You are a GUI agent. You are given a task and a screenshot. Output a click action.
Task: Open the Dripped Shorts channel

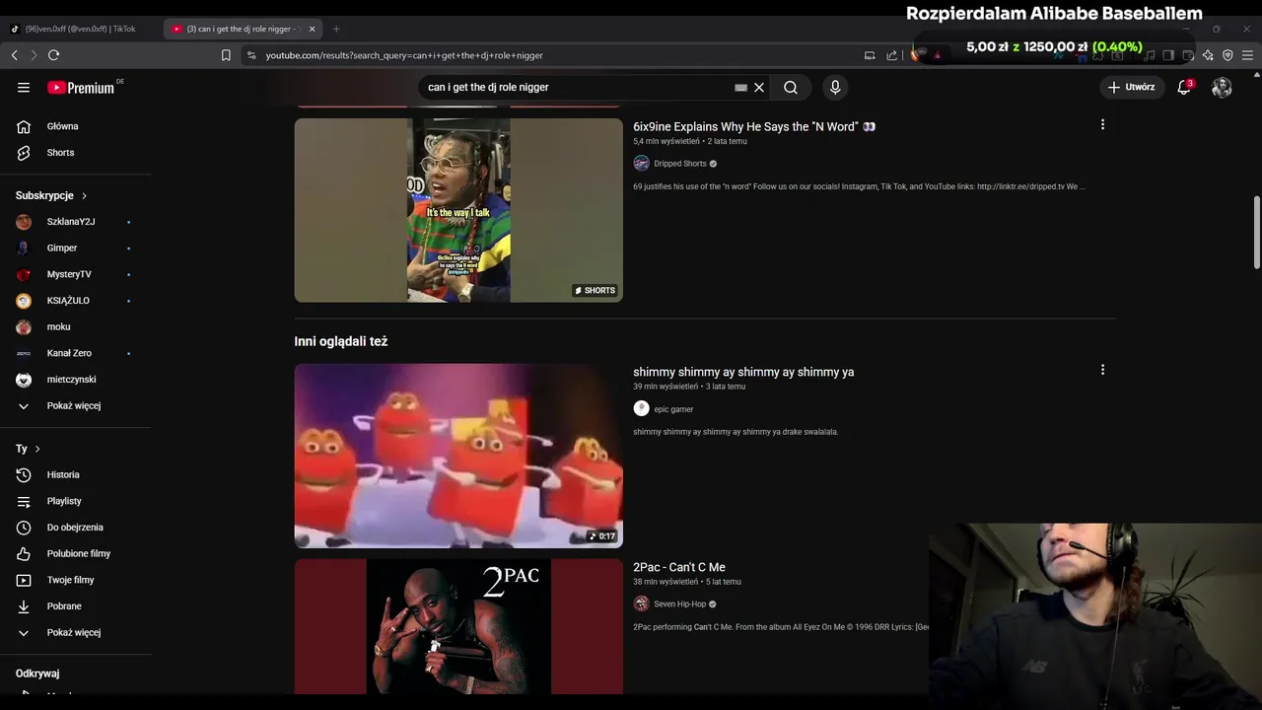pos(679,164)
